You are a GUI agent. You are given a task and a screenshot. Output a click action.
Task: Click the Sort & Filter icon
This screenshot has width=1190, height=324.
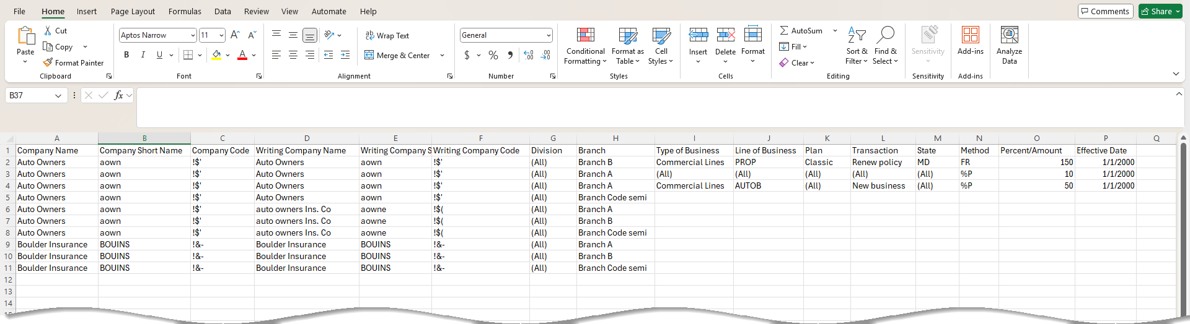coord(857,35)
